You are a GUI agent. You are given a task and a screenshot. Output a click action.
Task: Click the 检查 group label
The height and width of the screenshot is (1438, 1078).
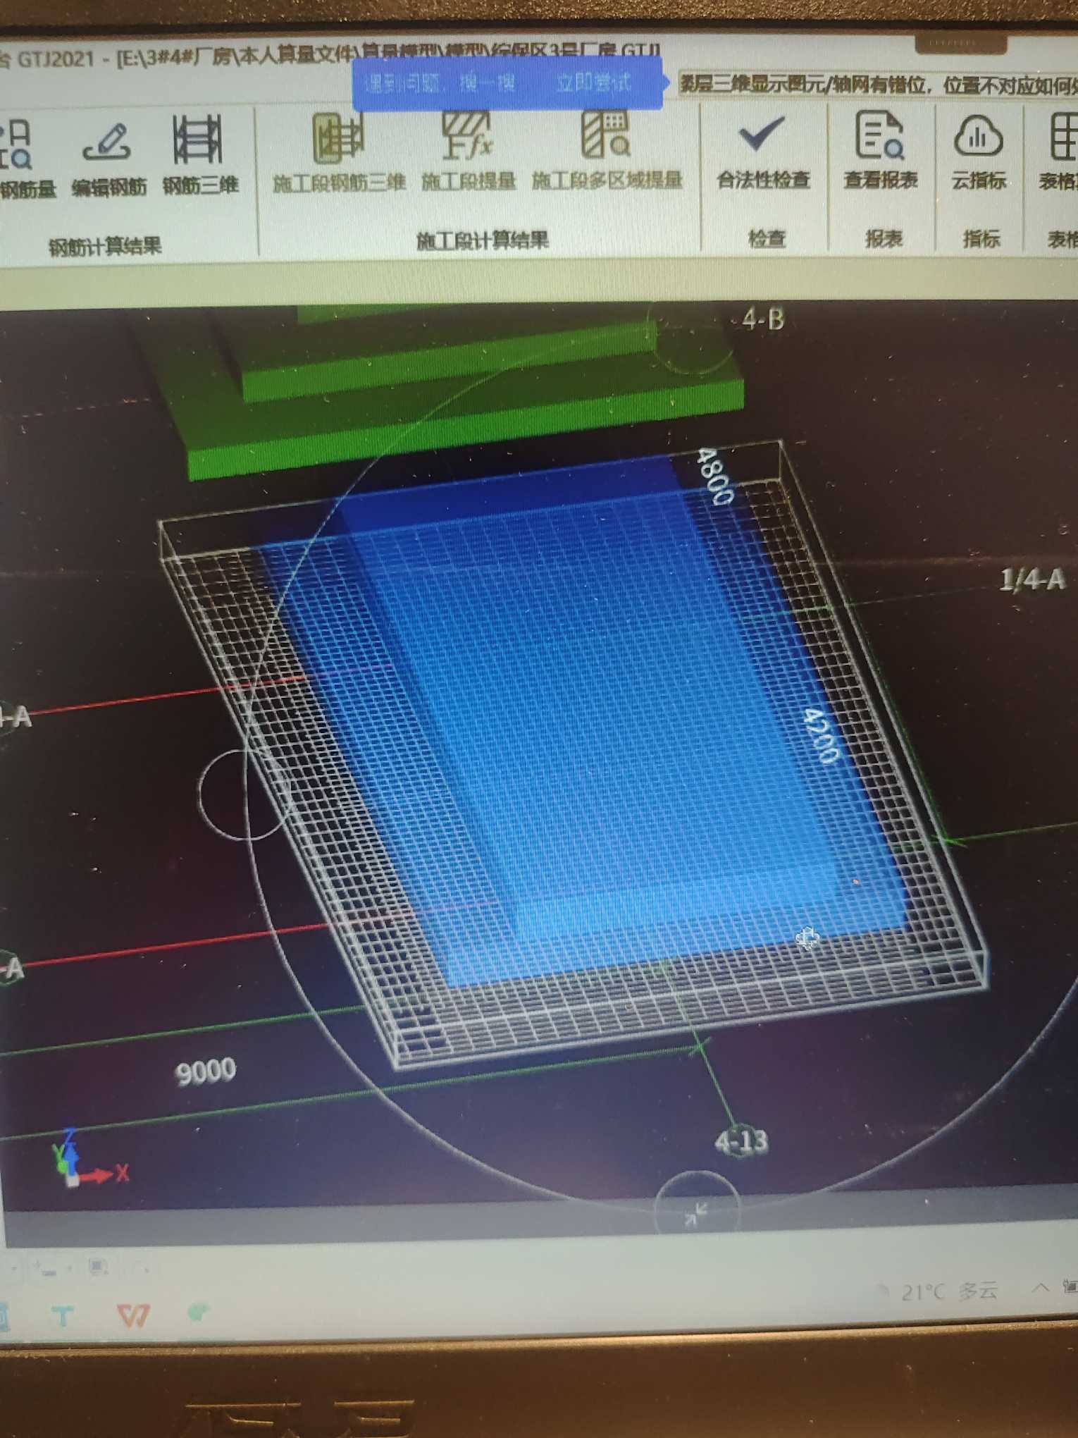766,239
